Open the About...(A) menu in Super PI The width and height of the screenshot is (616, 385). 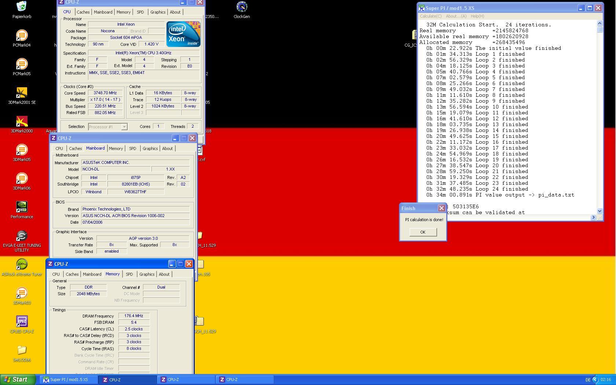(456, 16)
